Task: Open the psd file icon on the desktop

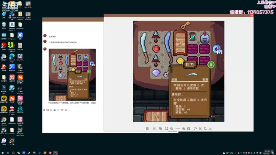Action: (x=4, y=90)
